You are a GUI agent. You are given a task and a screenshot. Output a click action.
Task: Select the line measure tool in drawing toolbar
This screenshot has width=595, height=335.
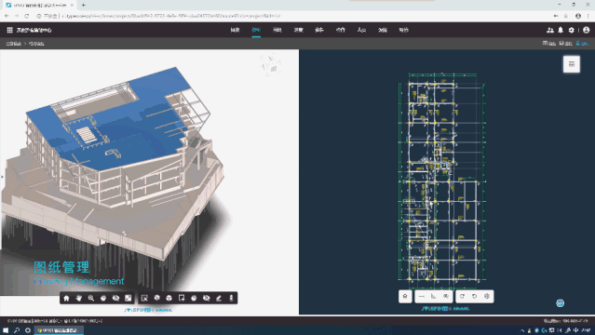tap(422, 296)
